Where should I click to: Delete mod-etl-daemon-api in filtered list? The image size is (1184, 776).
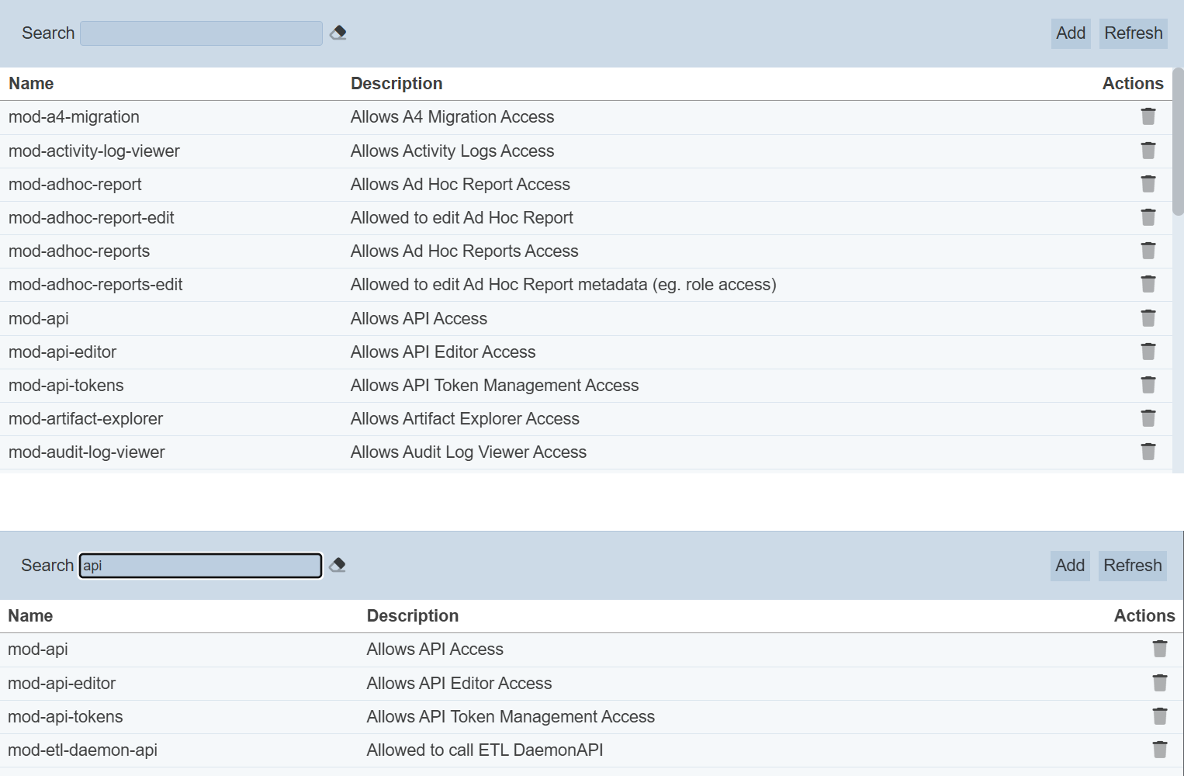tap(1159, 750)
